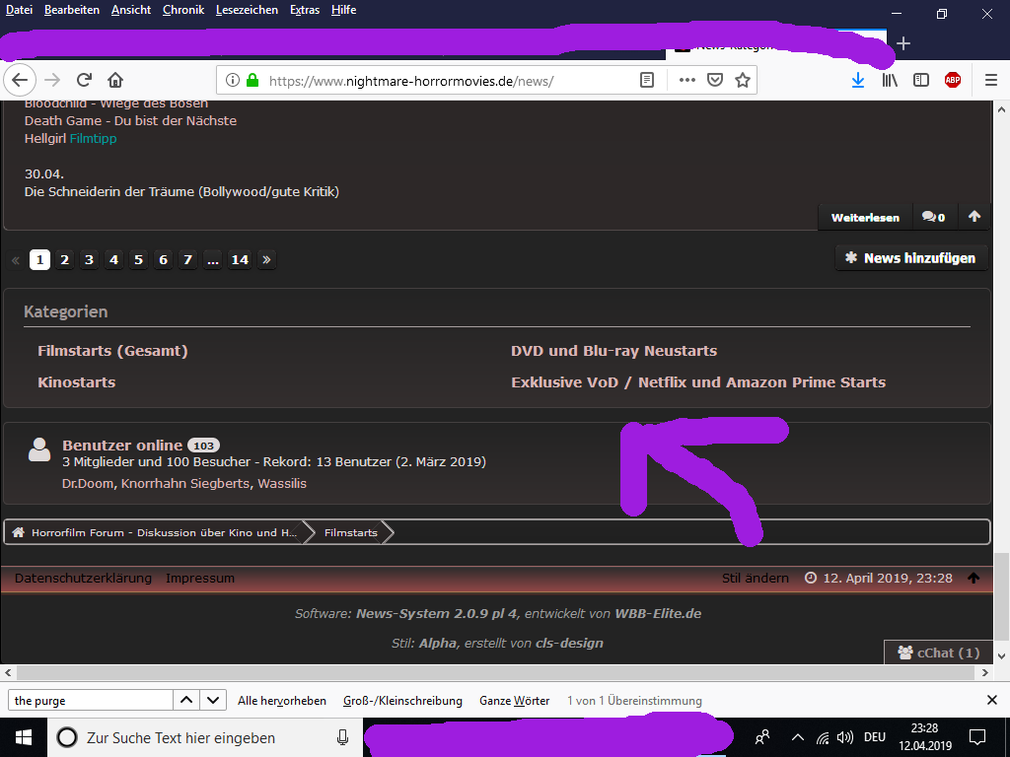The width and height of the screenshot is (1010, 757).
Task: Open 'DVD und Blu-ray Neustarts' category link
Action: click(x=613, y=351)
